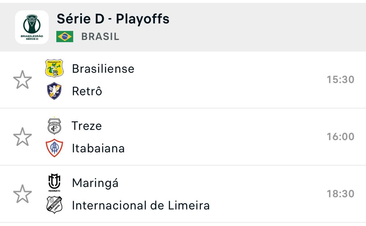Viewport: 366px width, 226px height.
Task: Click the Maringá team crest
Action: coord(54,183)
